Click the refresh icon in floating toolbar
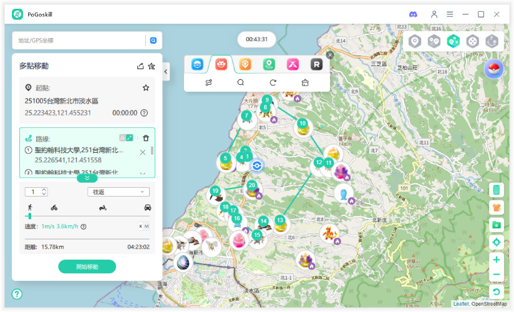The width and height of the screenshot is (514, 312). (273, 82)
